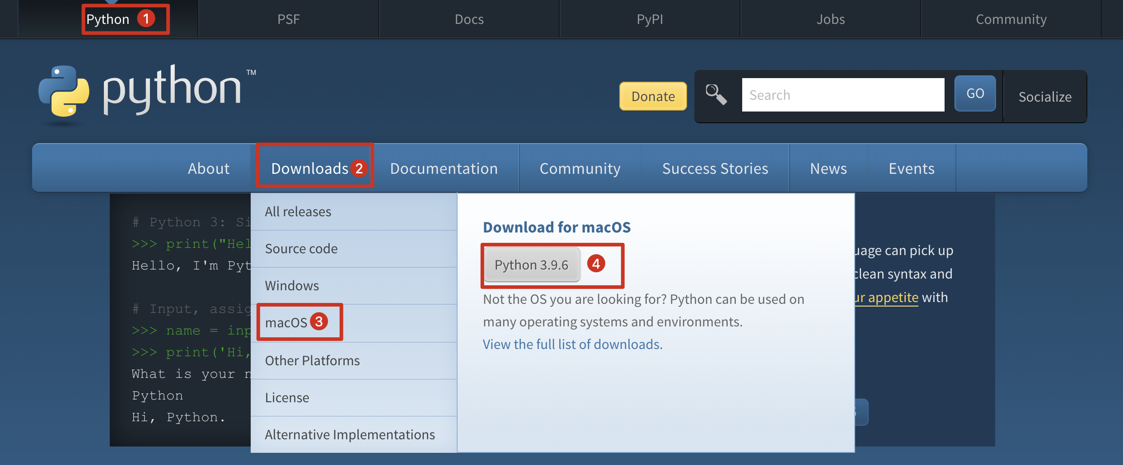Open Source code downloads entry

301,249
